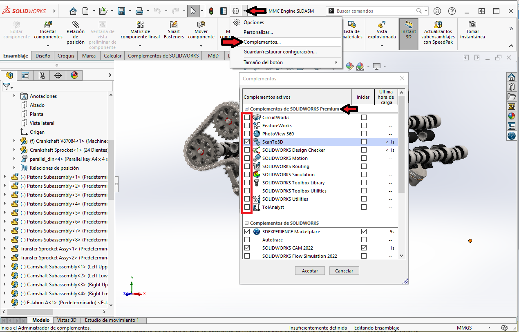Image resolution: width=519 pixels, height=332 pixels.
Task: Click Smart Fasteners tool
Action: coord(174,31)
